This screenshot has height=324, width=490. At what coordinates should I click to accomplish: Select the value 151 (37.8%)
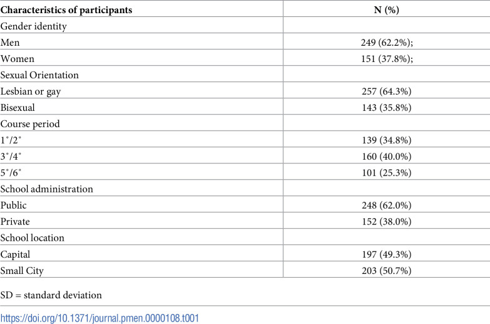coord(387,59)
